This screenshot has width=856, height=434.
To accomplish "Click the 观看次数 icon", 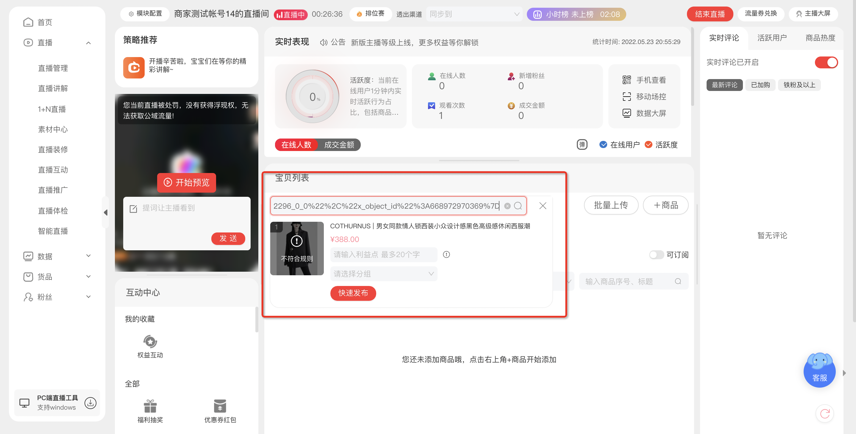I will [431, 106].
